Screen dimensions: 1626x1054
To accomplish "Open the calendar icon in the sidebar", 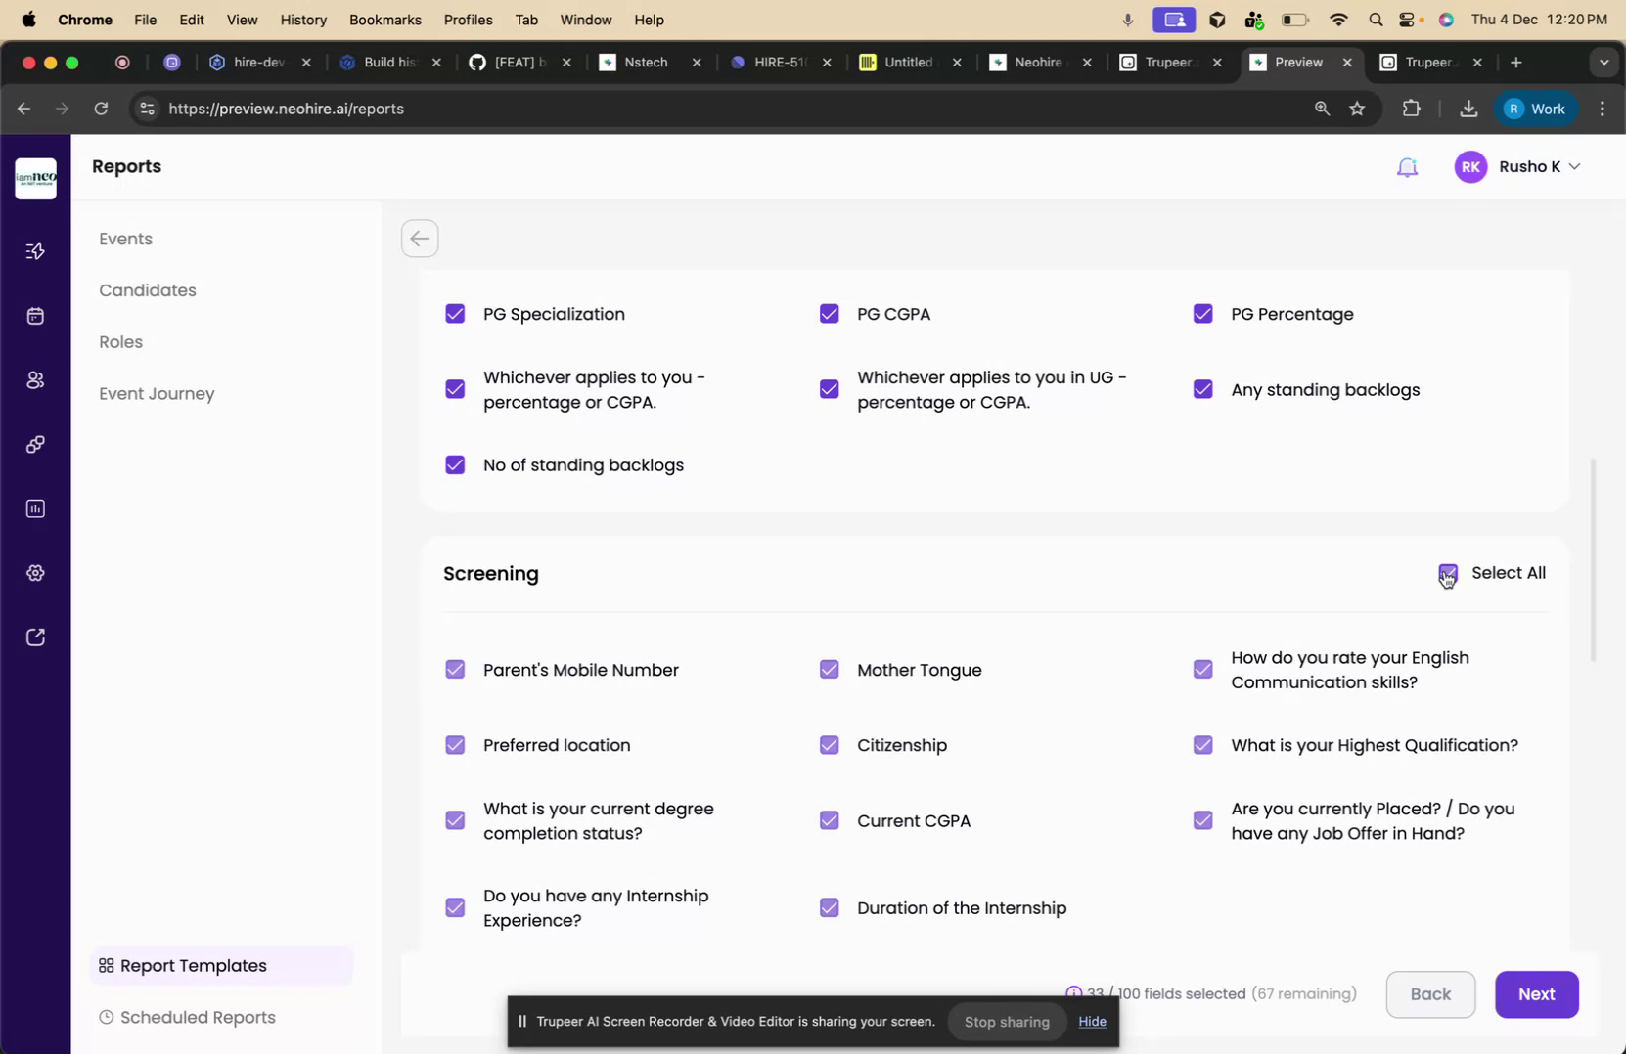I will point(35,315).
